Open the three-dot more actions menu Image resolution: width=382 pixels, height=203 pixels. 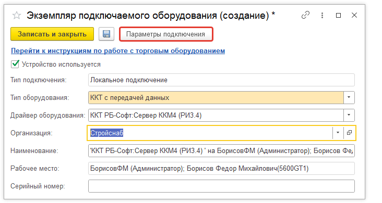tap(322, 15)
